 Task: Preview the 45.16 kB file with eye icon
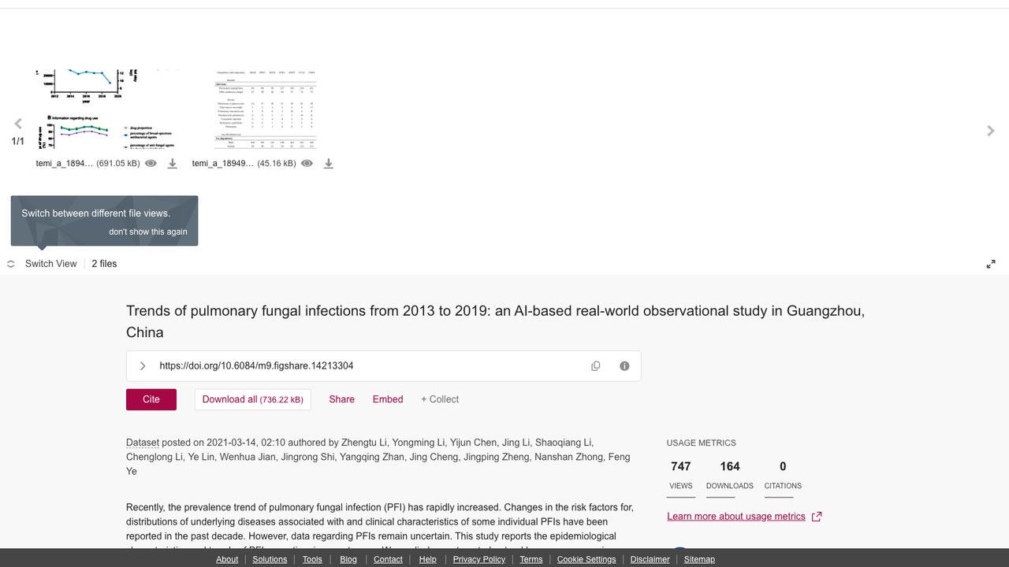(307, 164)
